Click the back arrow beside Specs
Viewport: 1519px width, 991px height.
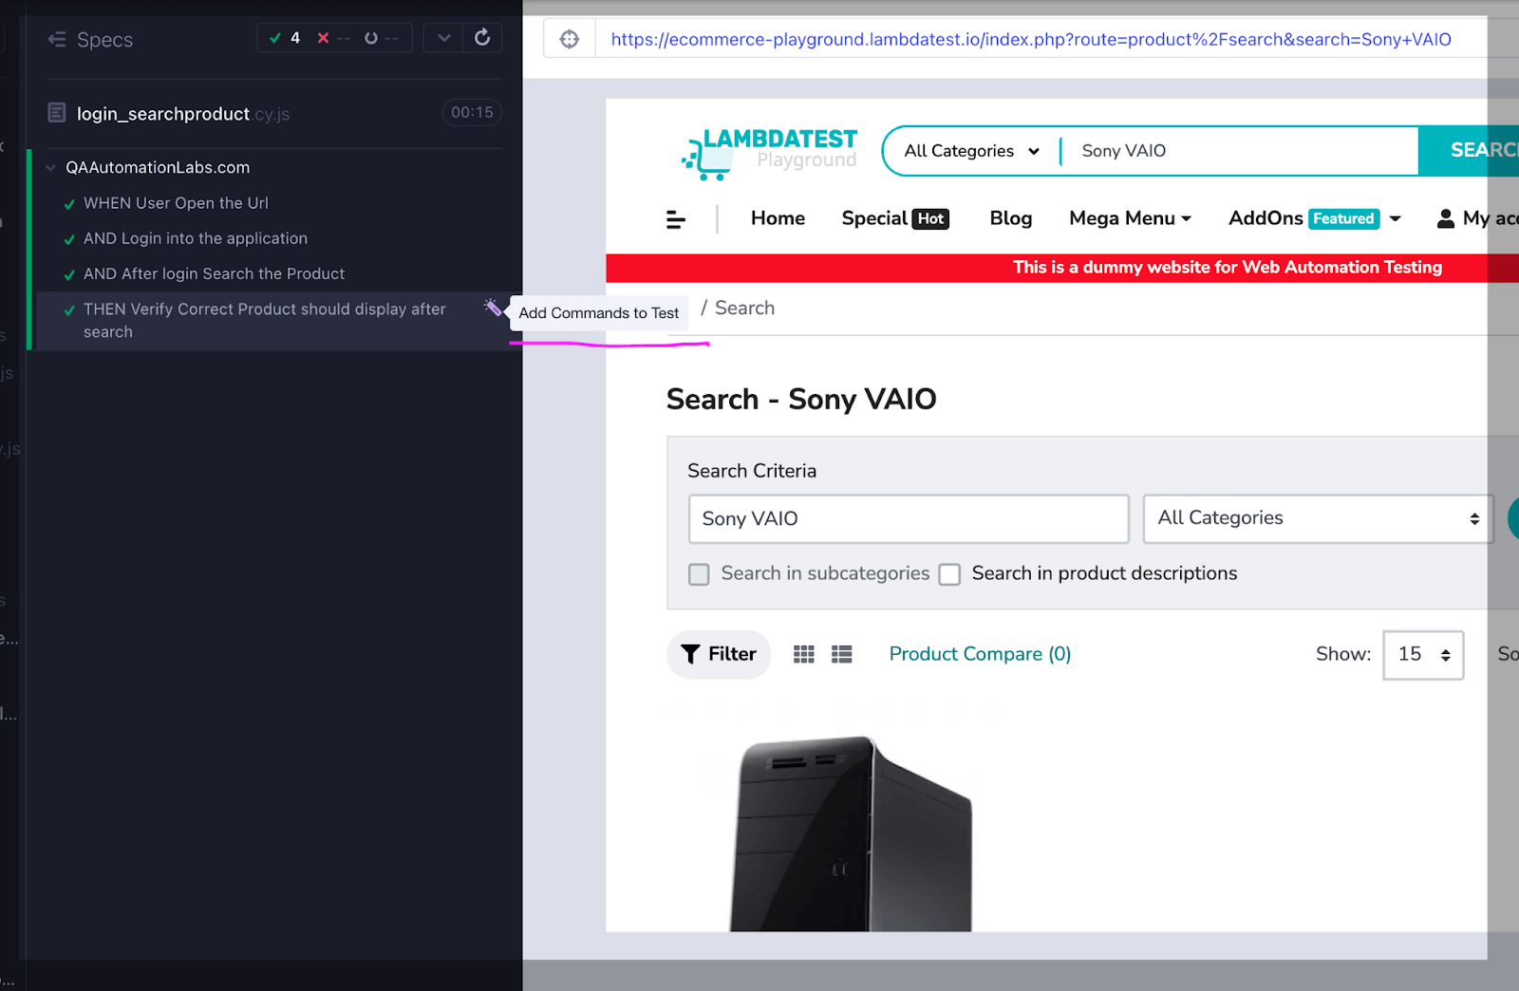pyautogui.click(x=56, y=39)
